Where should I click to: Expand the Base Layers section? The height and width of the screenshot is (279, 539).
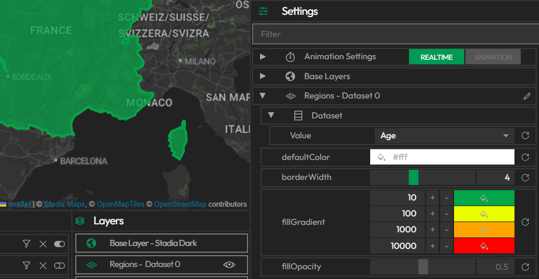[263, 76]
